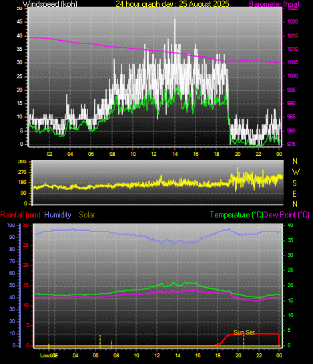Click the "990" barometer axis value
Screen dimensions: 313x364
[x=291, y=103]
